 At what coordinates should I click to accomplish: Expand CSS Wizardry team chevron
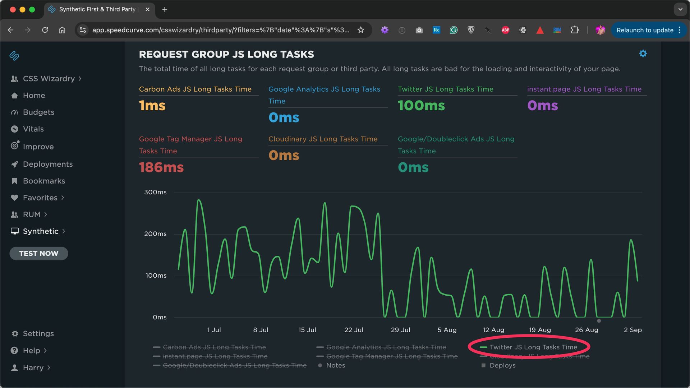[x=80, y=79]
